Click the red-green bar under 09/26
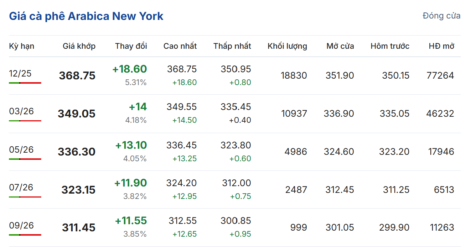The width and height of the screenshot is (471, 247). [25, 235]
